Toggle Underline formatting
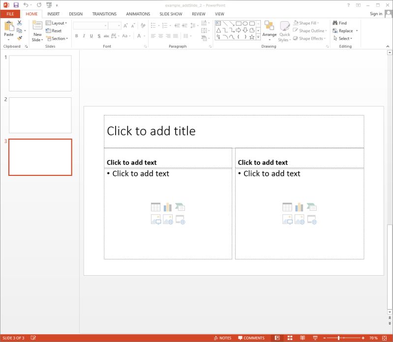The width and height of the screenshot is (393, 342). 91,36
